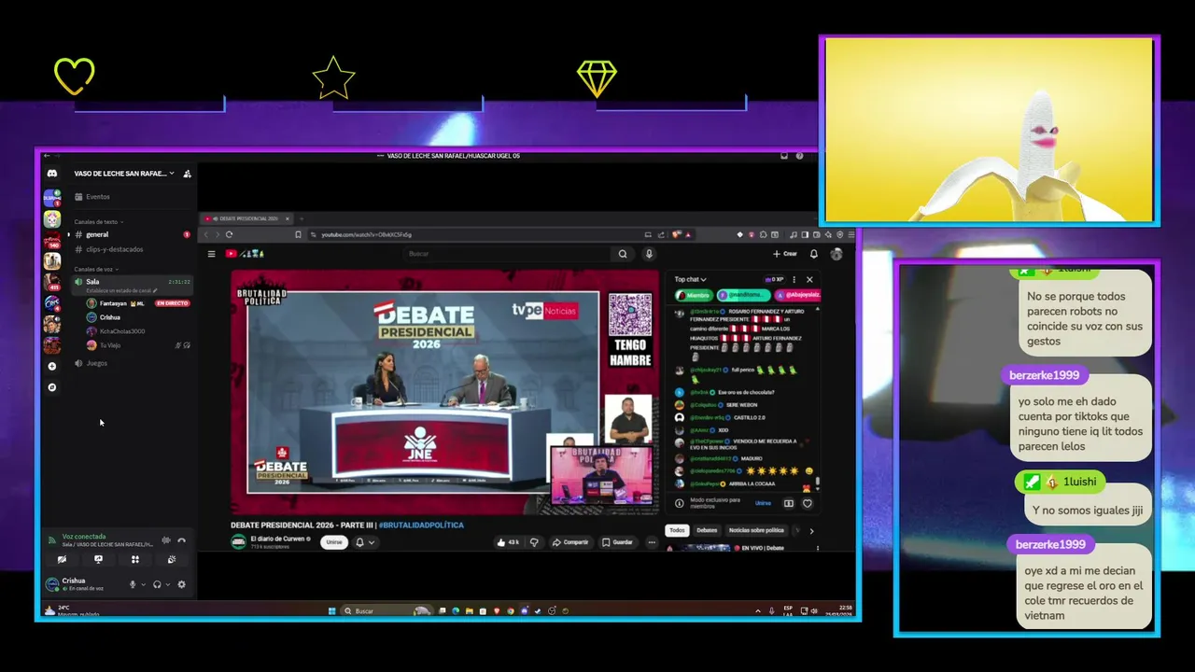Bookmark icon in streamed browser address bar
This screenshot has width=1195, height=672.
tap(298, 234)
